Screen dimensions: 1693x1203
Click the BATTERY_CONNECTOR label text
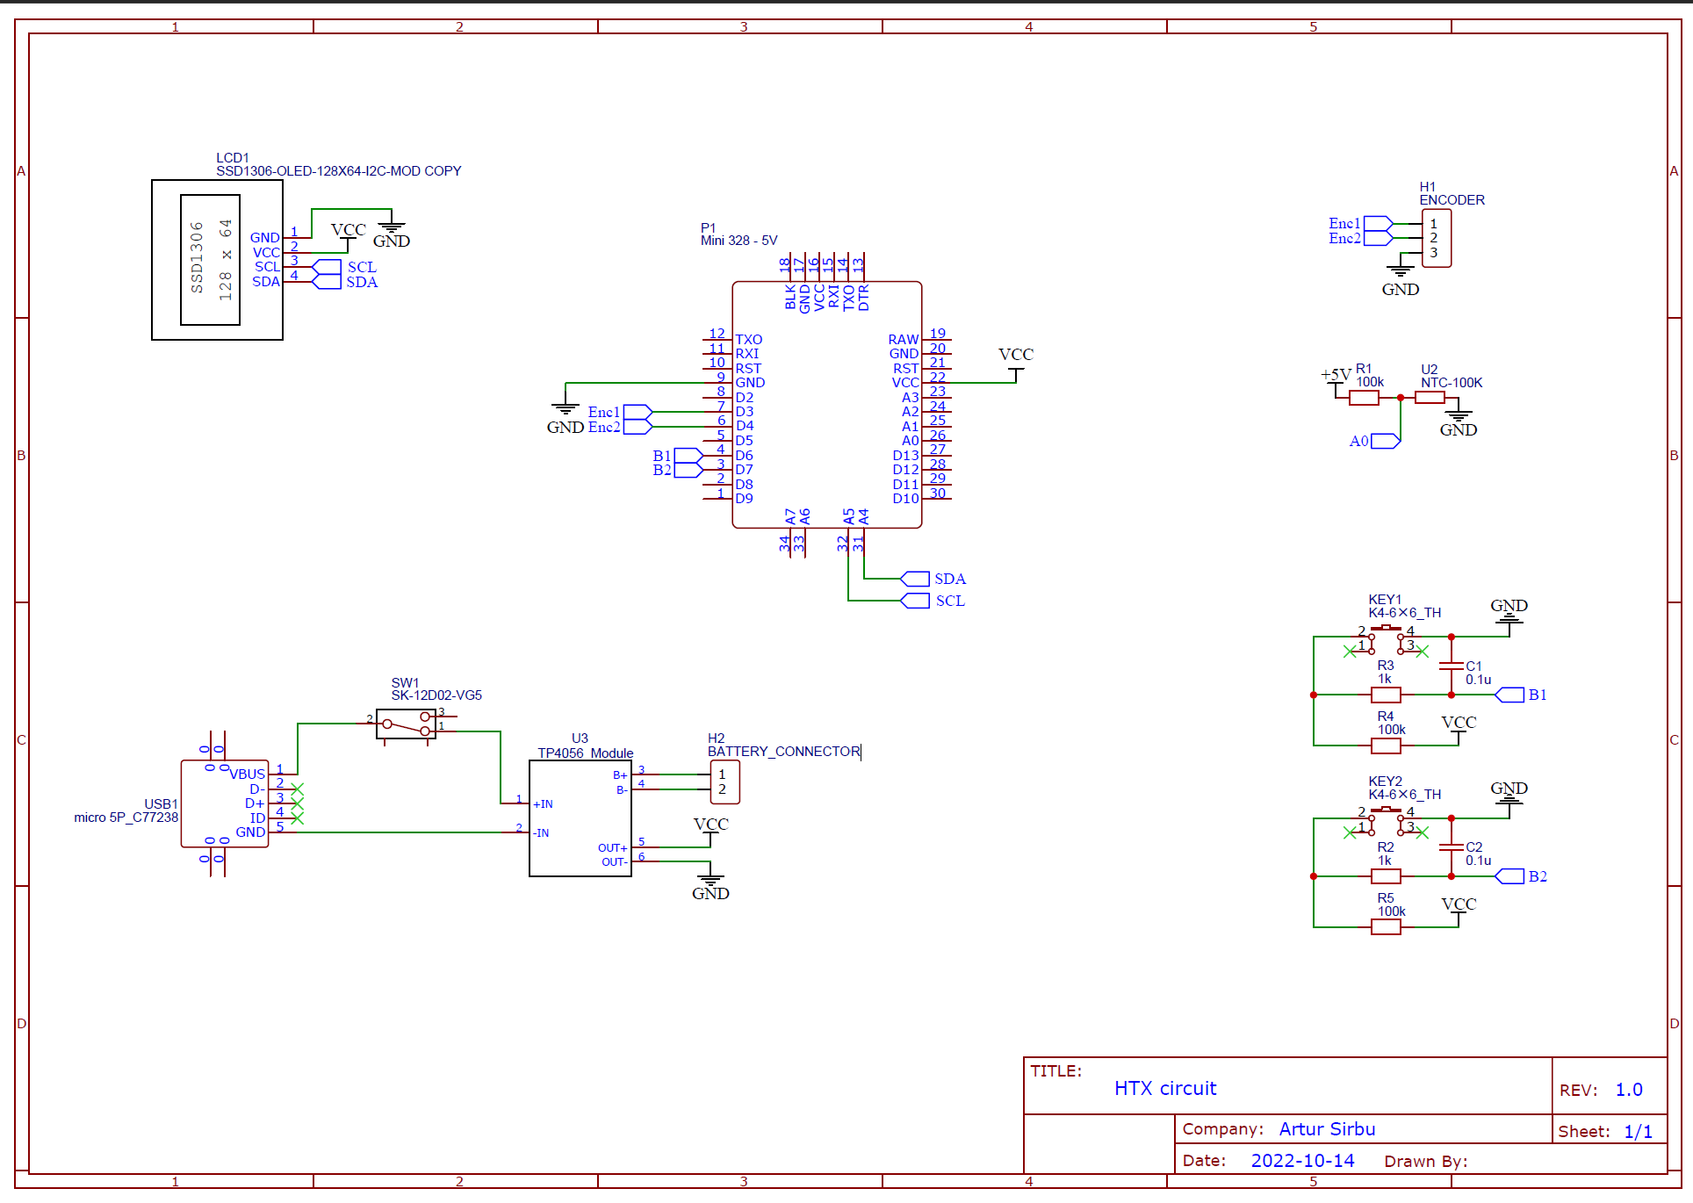pyautogui.click(x=784, y=752)
